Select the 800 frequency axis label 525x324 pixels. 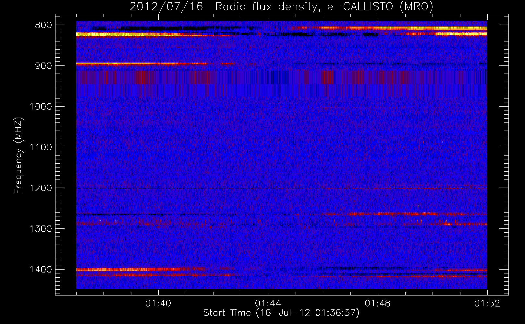43,25
